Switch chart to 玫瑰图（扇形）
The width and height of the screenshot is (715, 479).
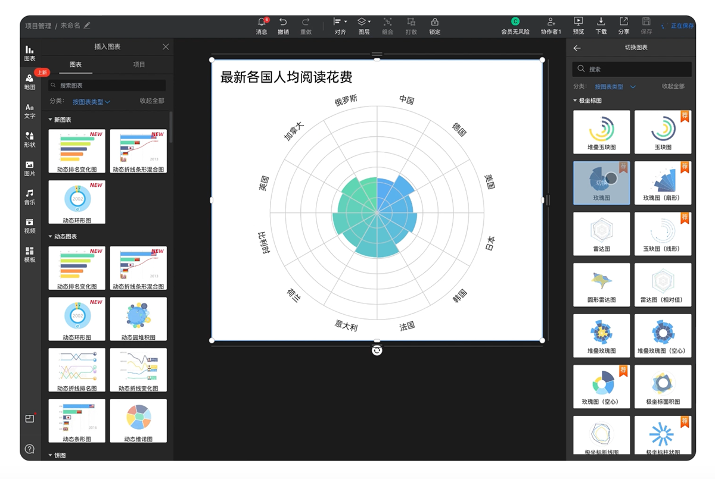(x=663, y=183)
